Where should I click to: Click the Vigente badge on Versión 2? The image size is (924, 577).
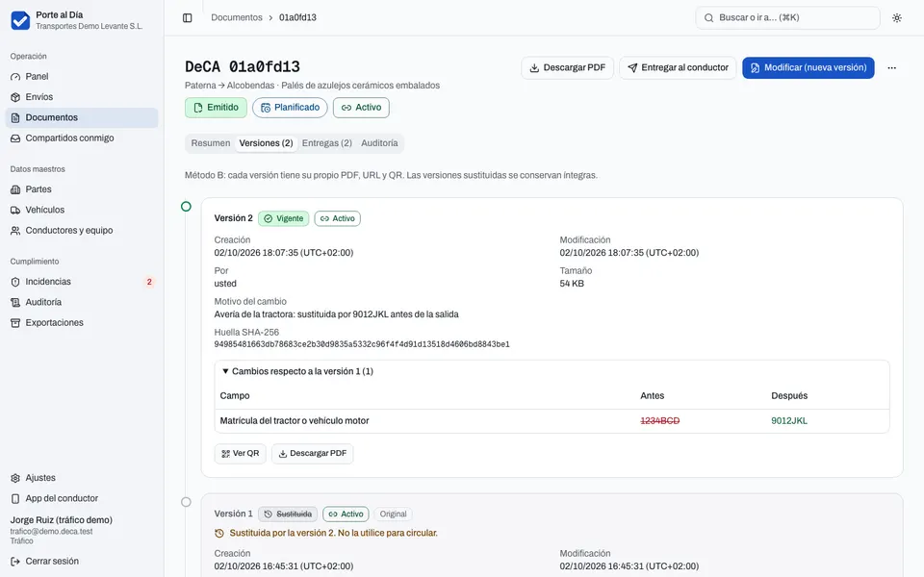coord(283,218)
